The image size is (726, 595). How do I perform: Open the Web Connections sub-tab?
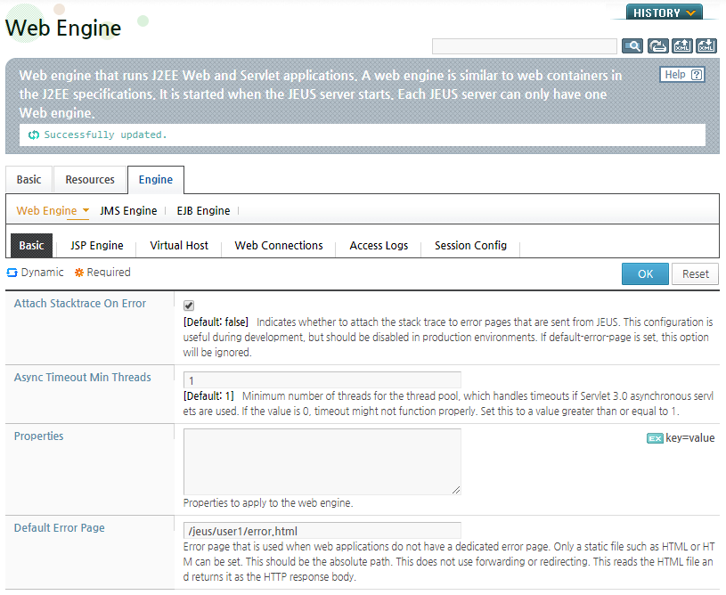click(x=279, y=246)
